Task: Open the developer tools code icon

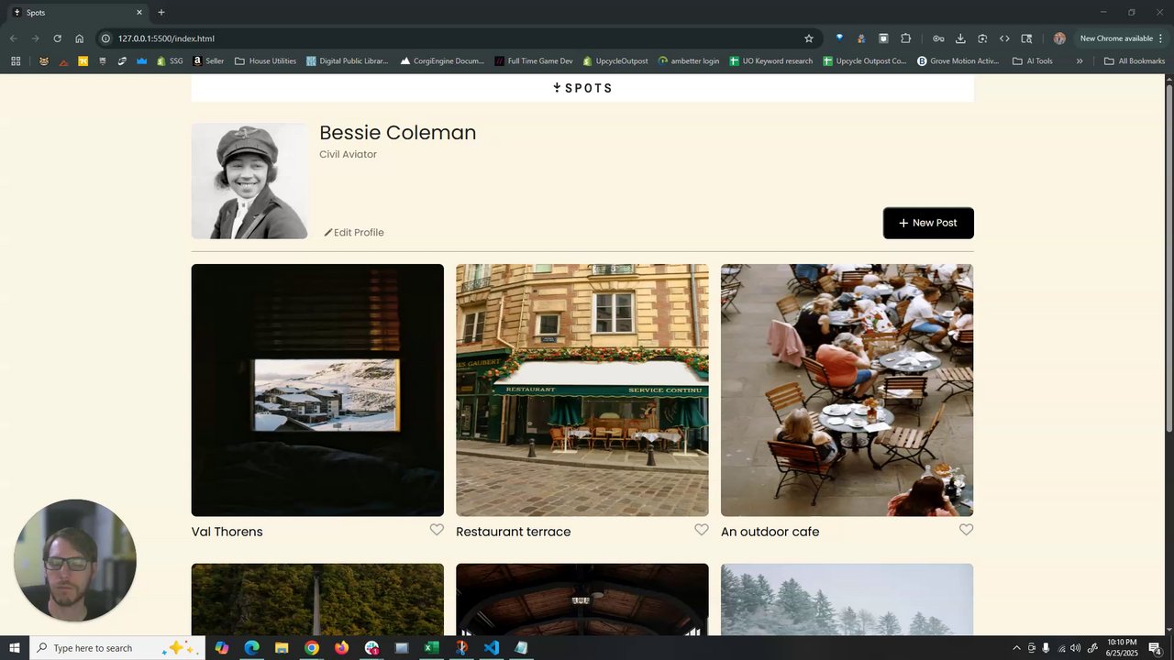Action: click(1004, 38)
